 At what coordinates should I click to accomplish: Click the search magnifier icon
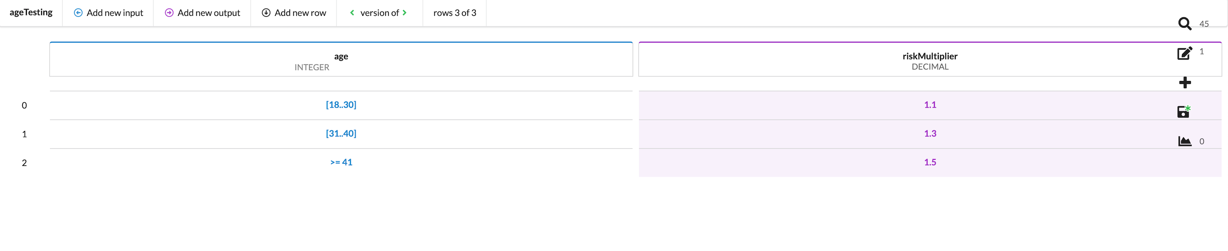pyautogui.click(x=1184, y=24)
